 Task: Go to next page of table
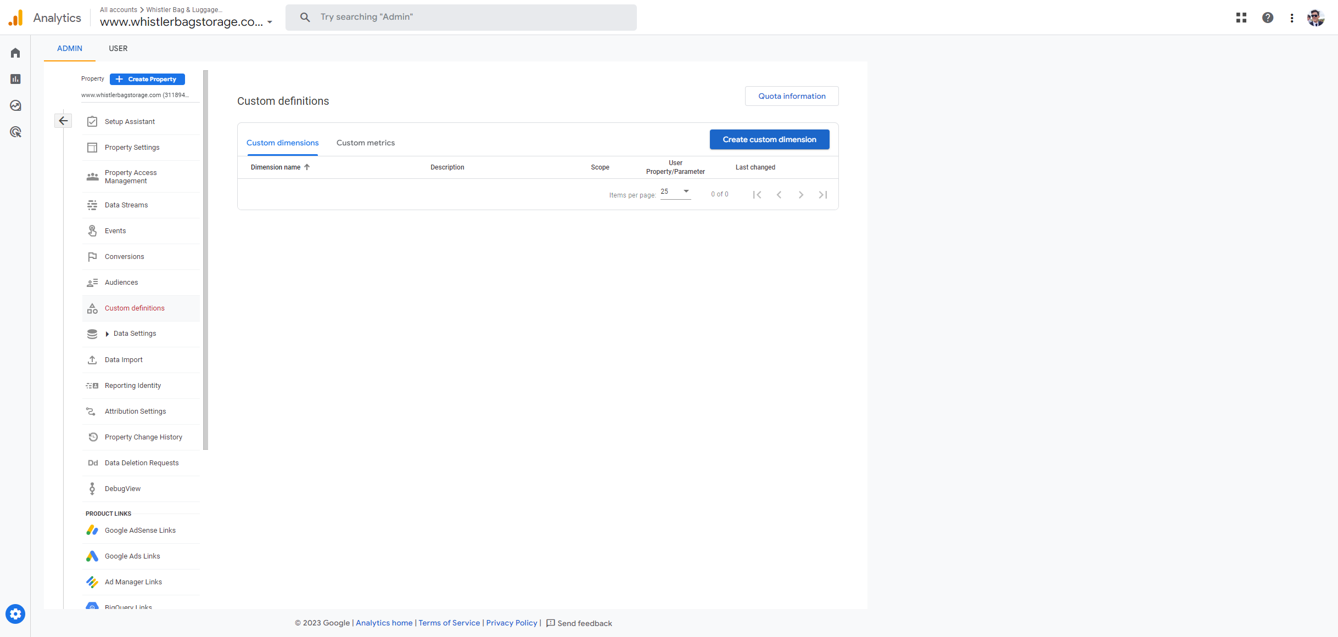[801, 195]
